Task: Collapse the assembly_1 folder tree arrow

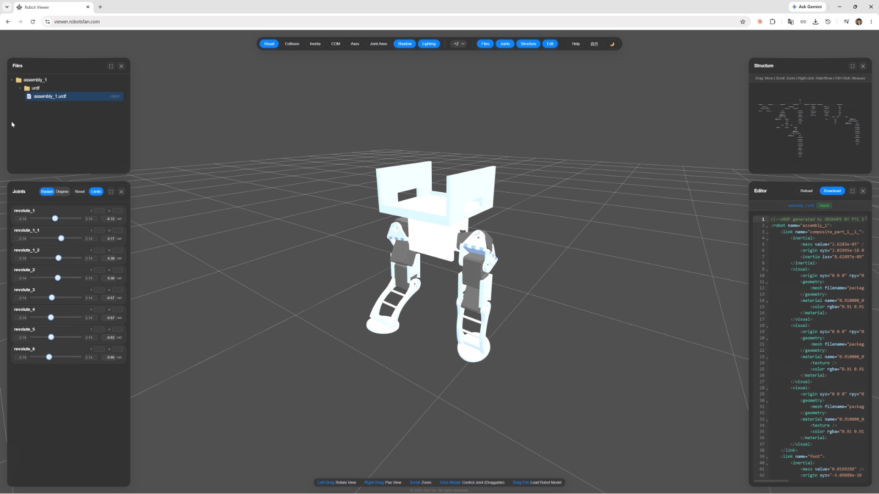Action: point(12,80)
